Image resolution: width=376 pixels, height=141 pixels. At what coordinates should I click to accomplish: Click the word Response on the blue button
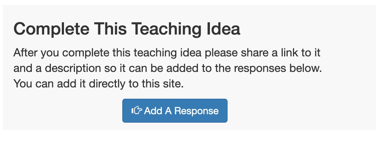[x=196, y=111]
